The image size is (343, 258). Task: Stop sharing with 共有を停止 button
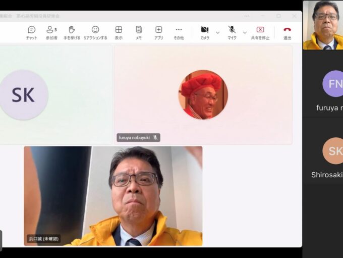coord(260,33)
